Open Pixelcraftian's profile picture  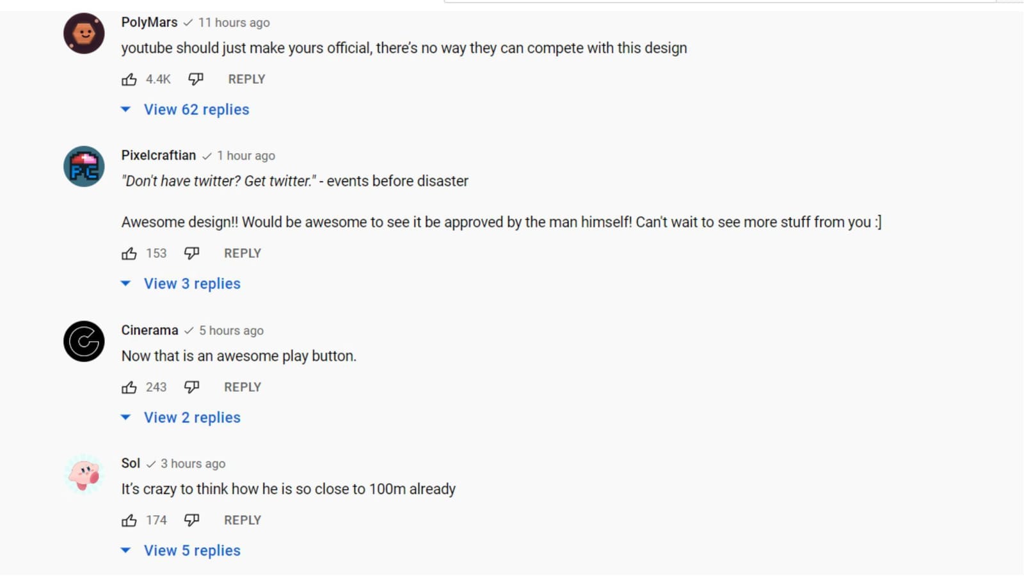(x=84, y=166)
